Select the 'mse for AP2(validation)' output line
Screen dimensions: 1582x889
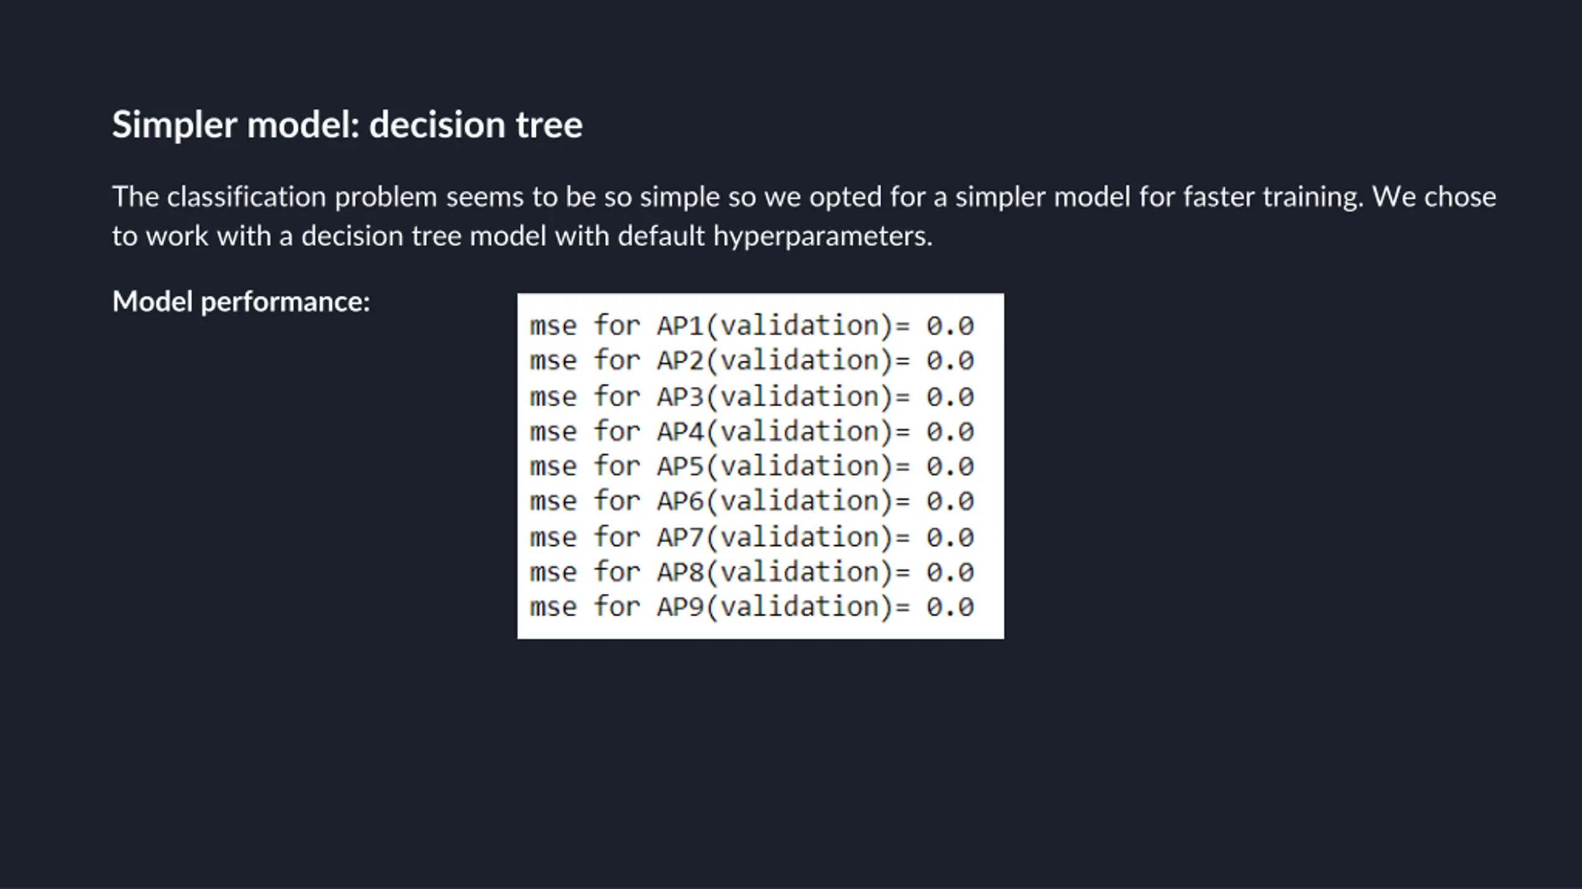(x=751, y=361)
